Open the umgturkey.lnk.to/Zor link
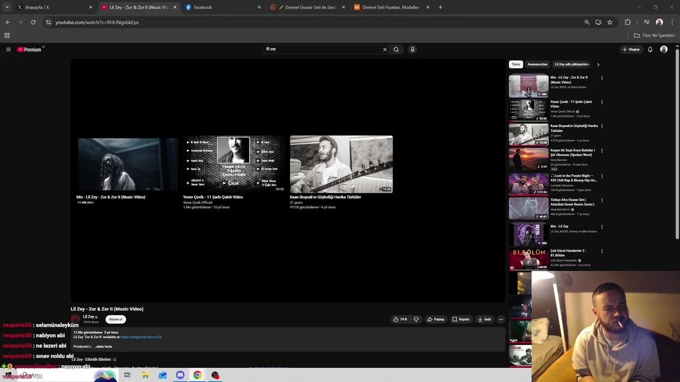Image resolution: width=680 pixels, height=382 pixels. tap(141, 337)
